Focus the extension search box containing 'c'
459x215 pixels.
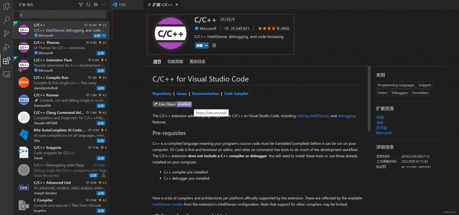click(62, 15)
